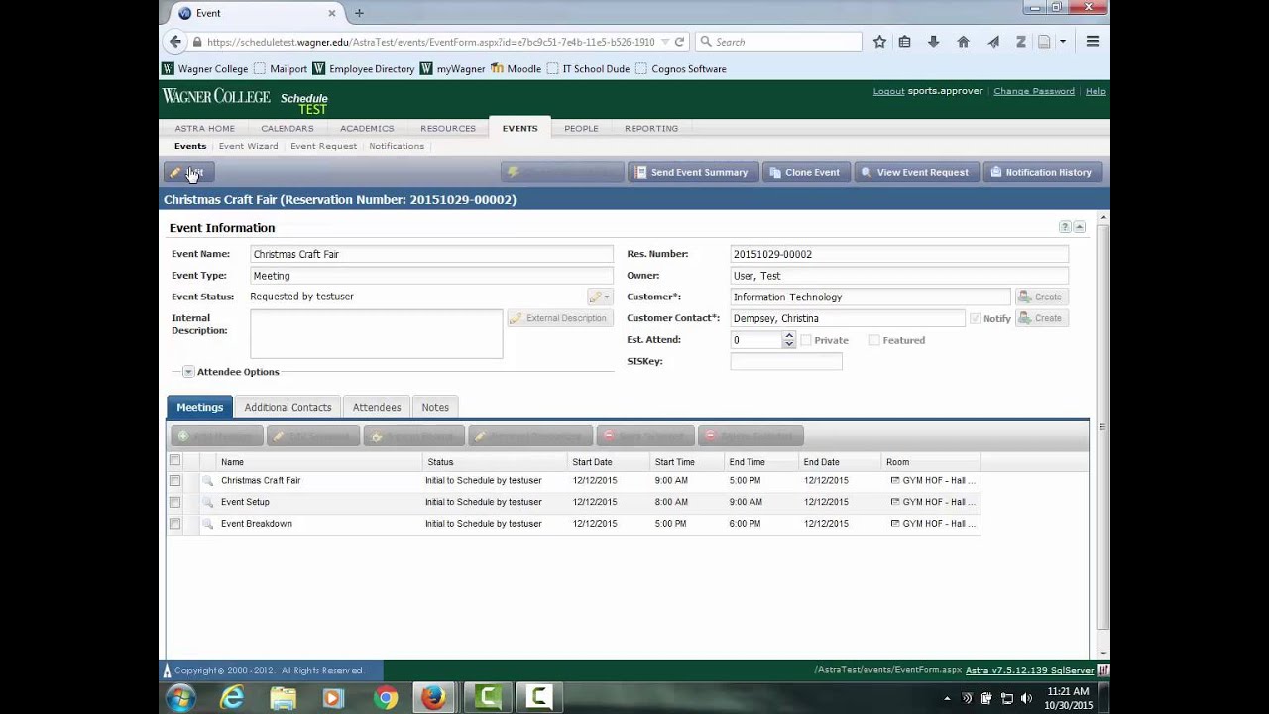The width and height of the screenshot is (1269, 714).
Task: Click Create button beside Customer Contact
Action: click(x=1041, y=318)
